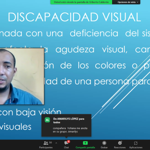The width and height of the screenshot is (150, 150).
Task: Open the Chat panel with unread messages
Action: coord(66,144)
